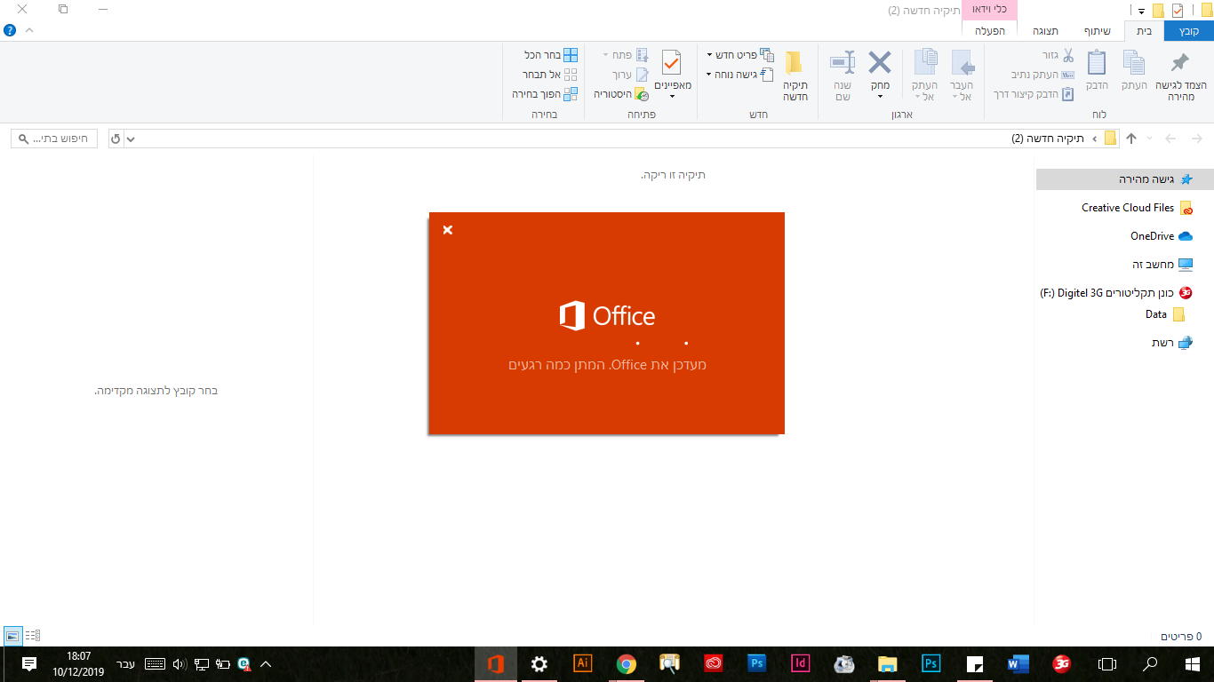Screen dimensions: 1214x682
Task: Switch to the Share (שיתוף) tab
Action: coord(1097,31)
